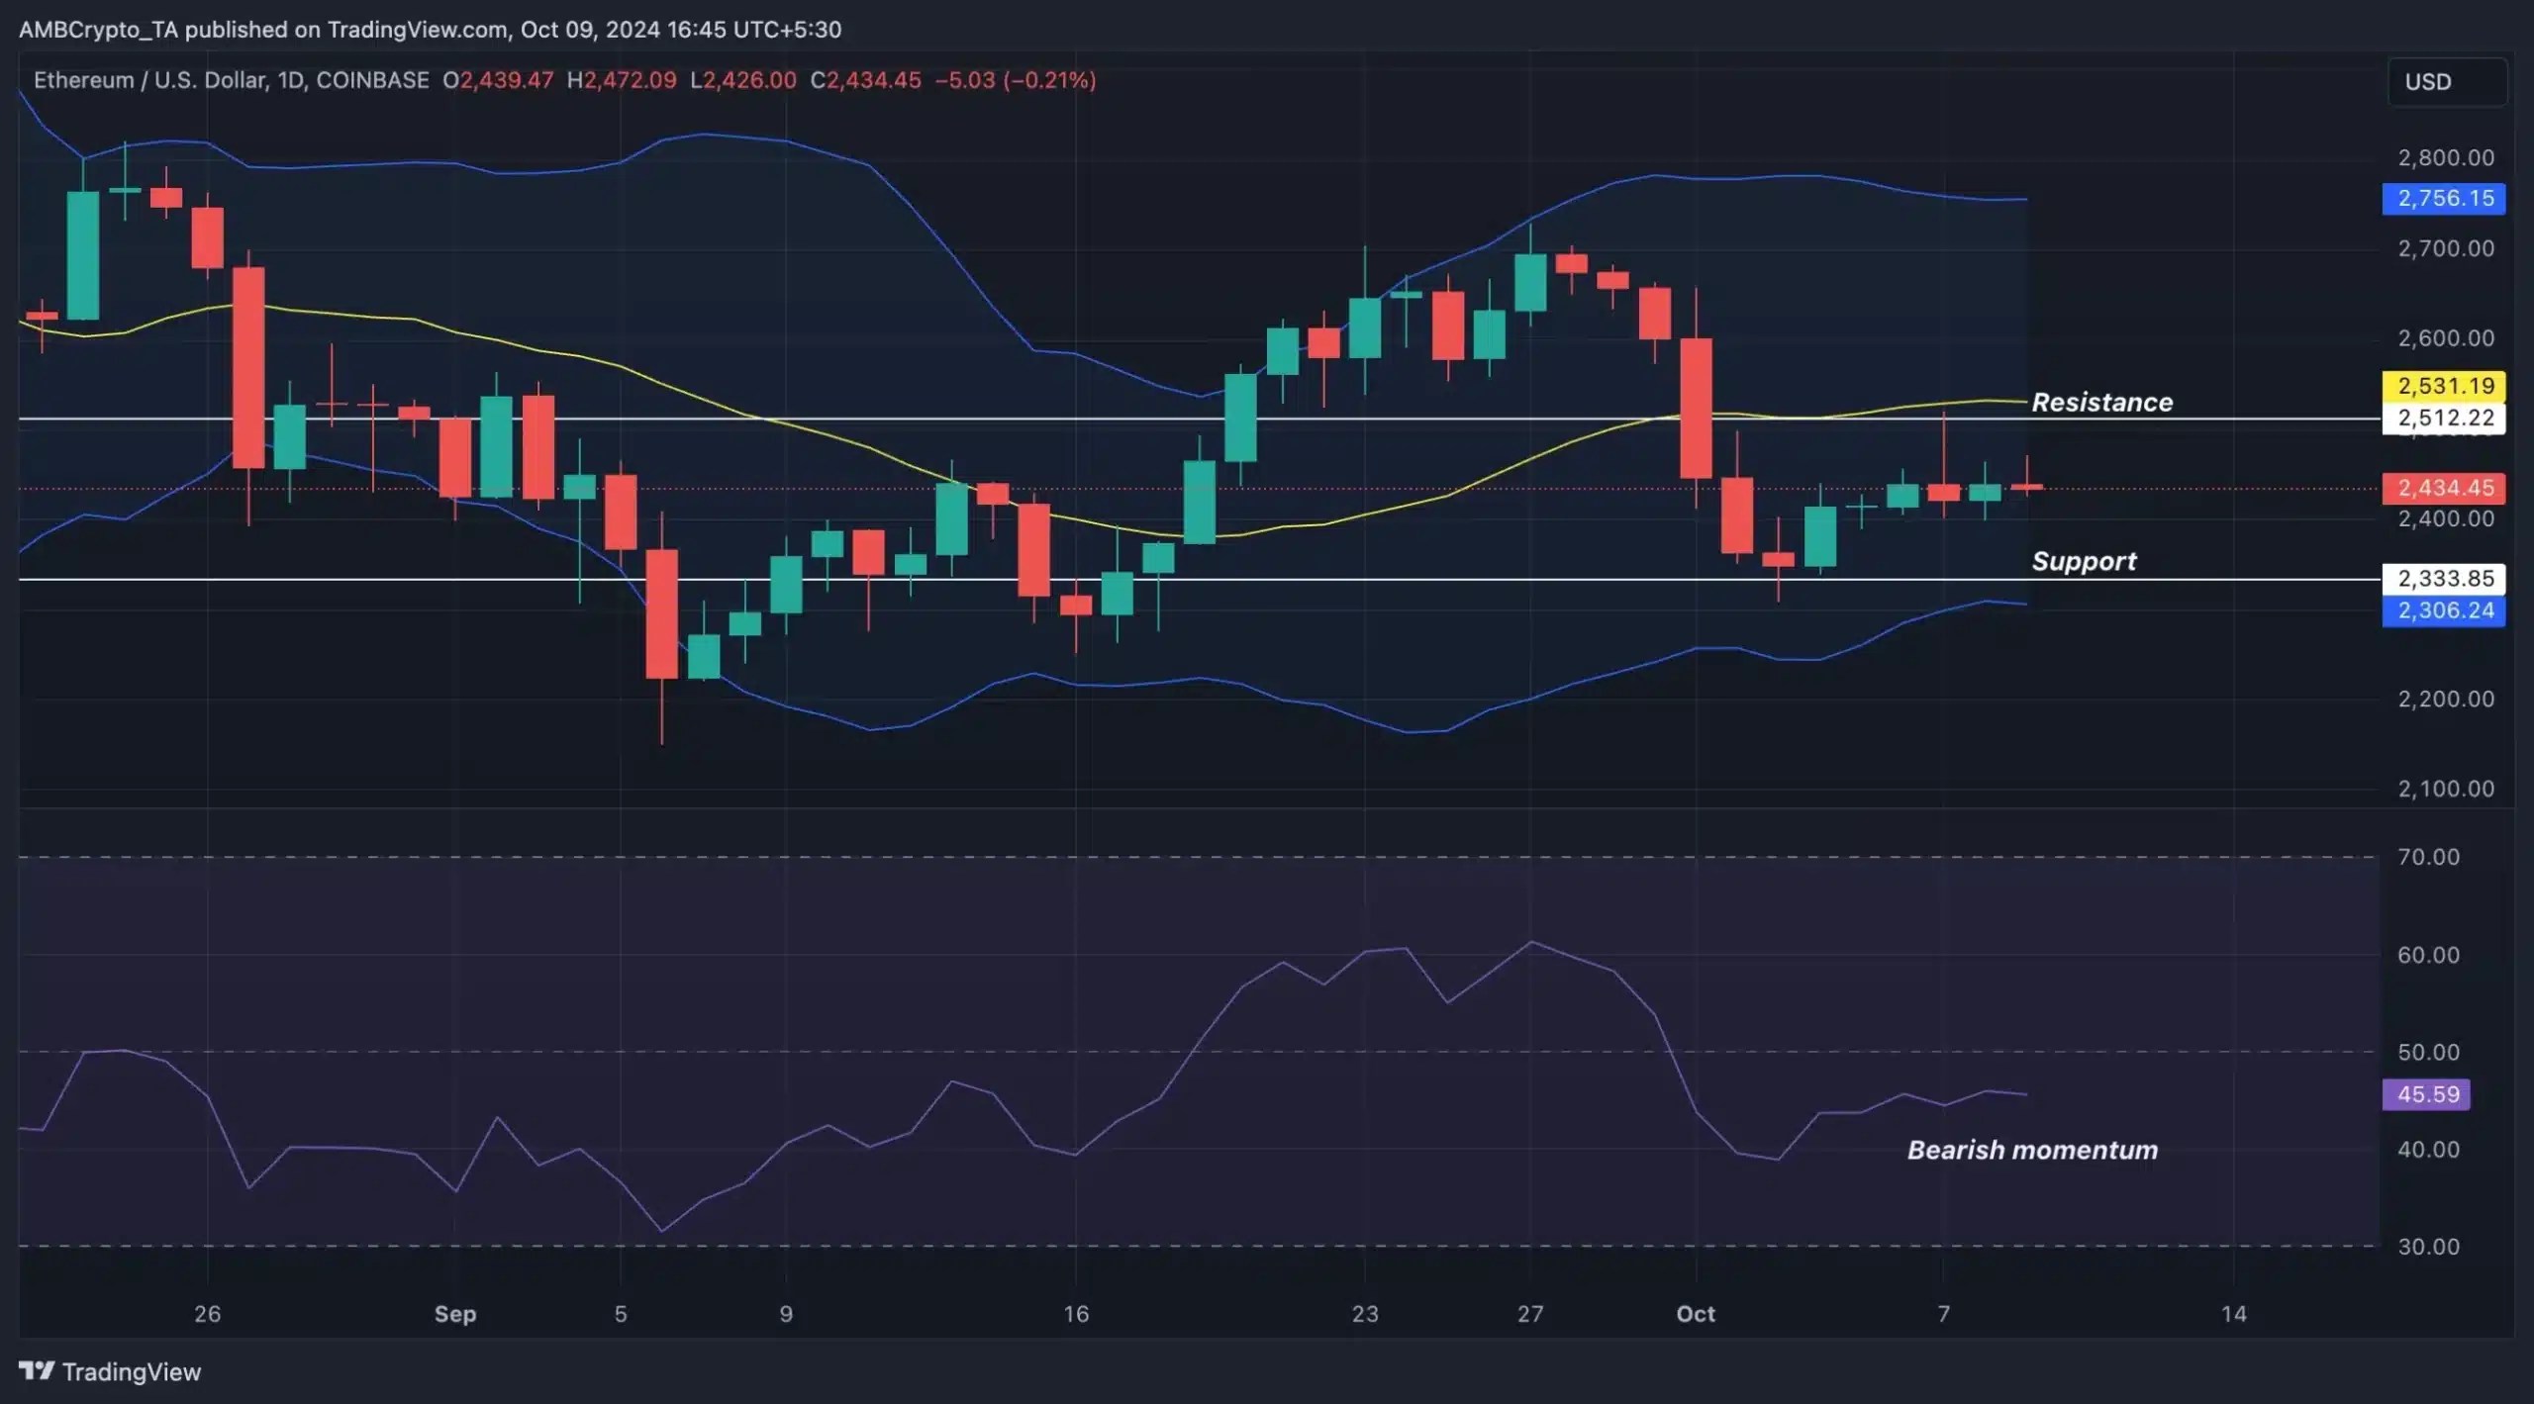Click the white resistance price label 2,512.22

click(2444, 418)
